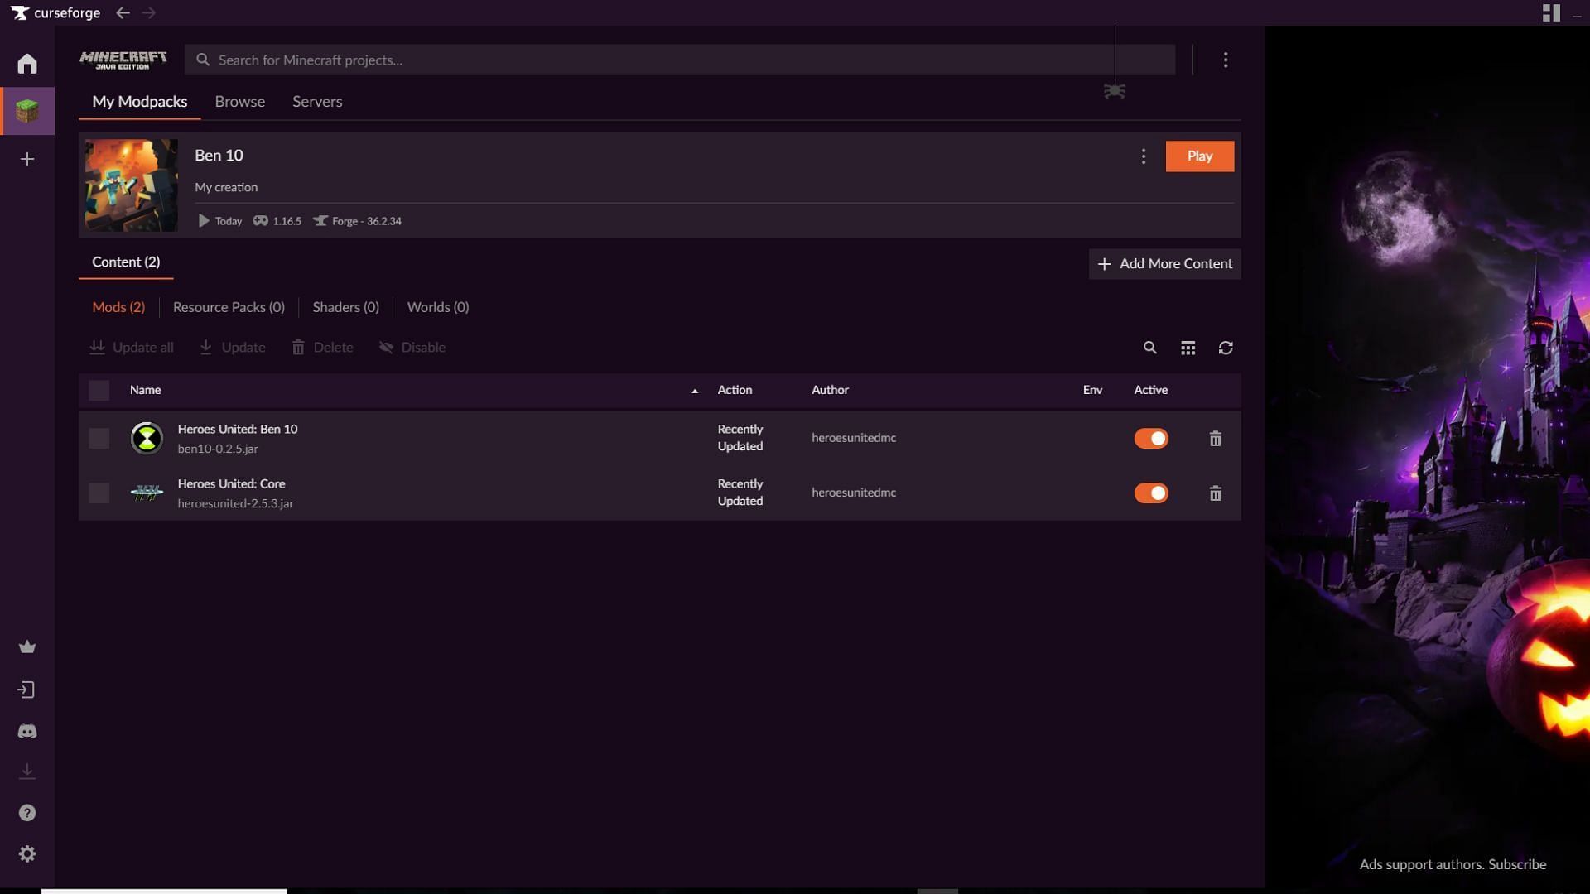Open Resource Packs (0) tab
Viewport: 1590px width, 894px height.
[x=229, y=307]
